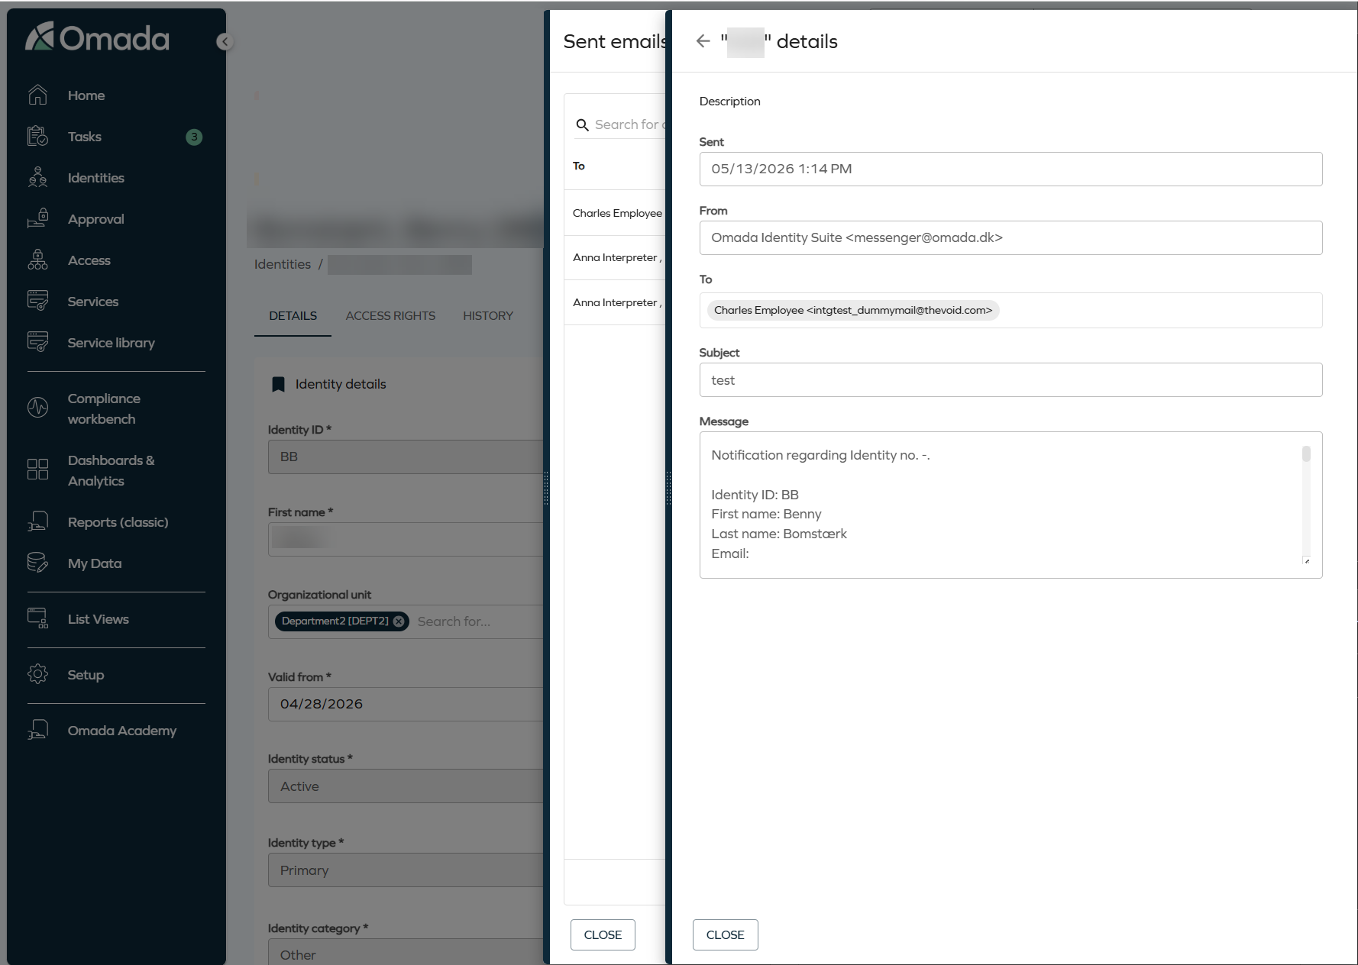
Task: Click the Omada logo
Action: click(97, 37)
